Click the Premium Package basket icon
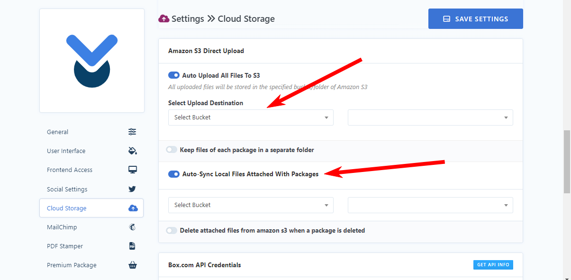 tap(133, 265)
